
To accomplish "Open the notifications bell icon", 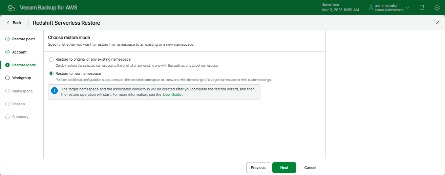I will click(x=422, y=7).
